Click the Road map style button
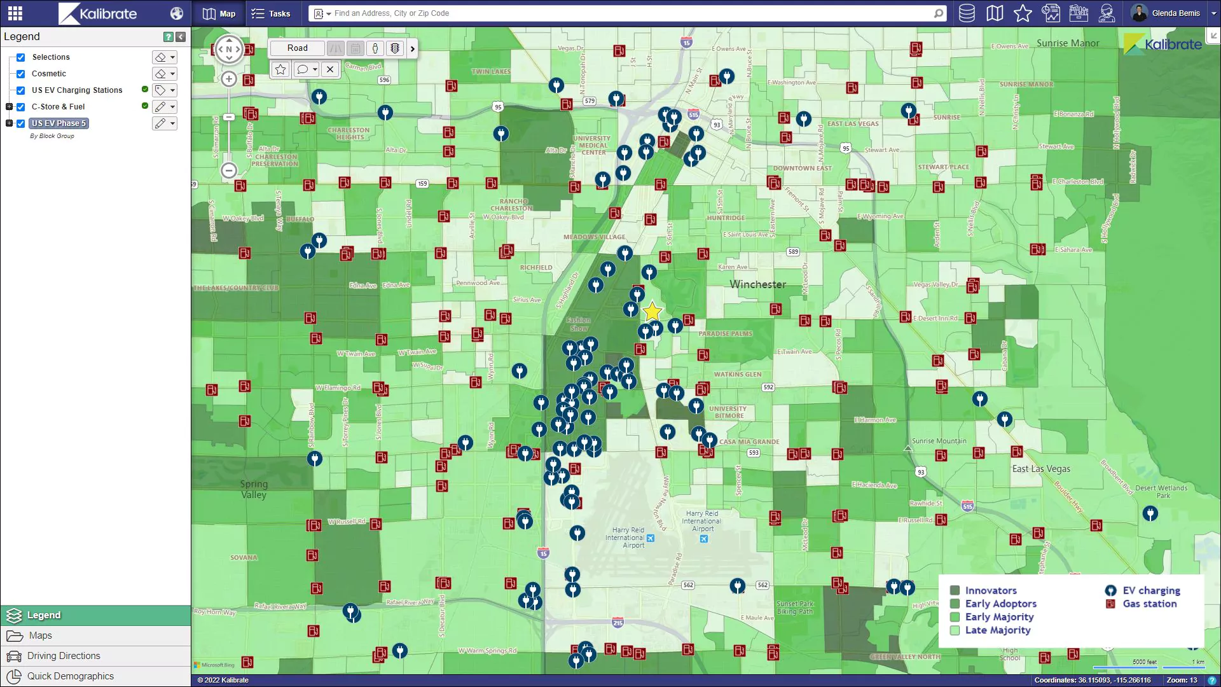Screen dimensions: 1221x687 (297, 48)
